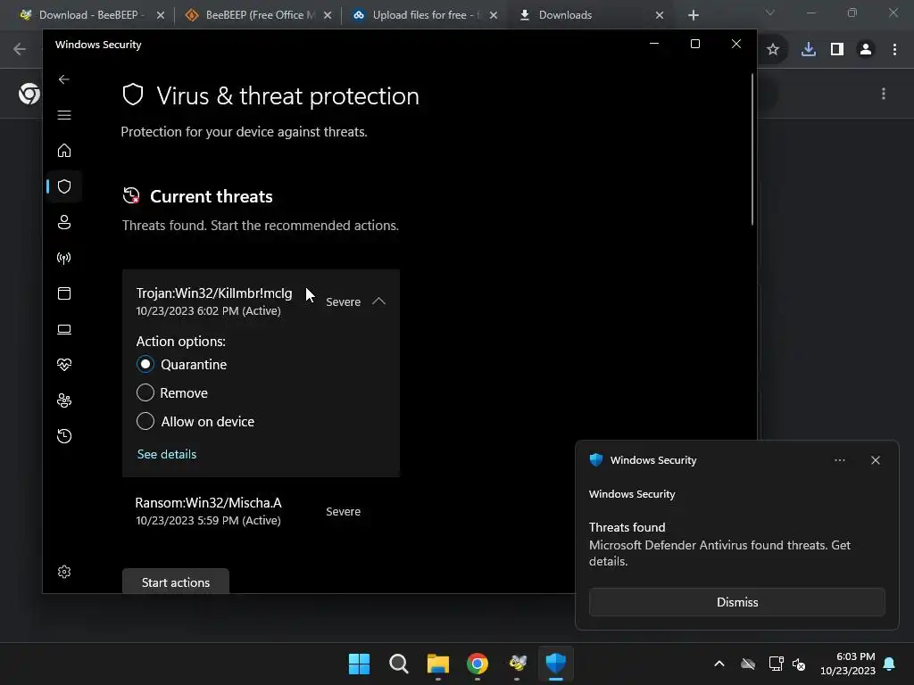Open Downloads page more actions menu
914x685 pixels.
coord(884,94)
